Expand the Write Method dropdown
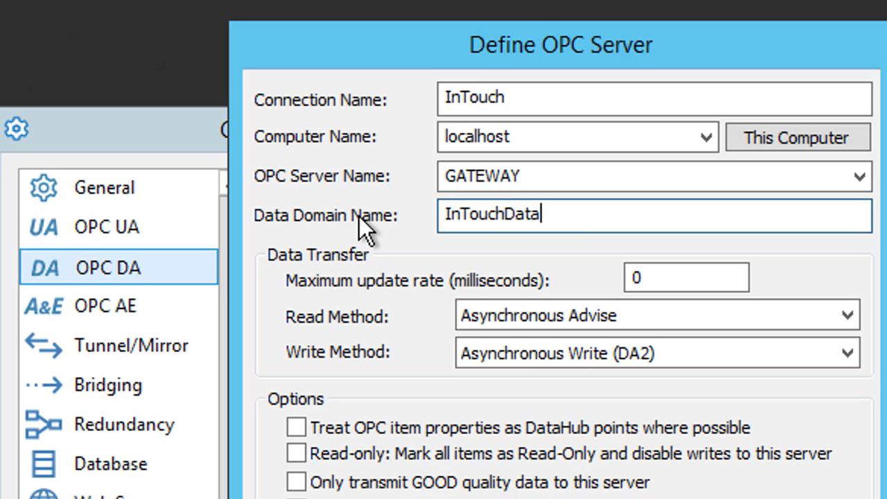This screenshot has width=887, height=499. [848, 353]
